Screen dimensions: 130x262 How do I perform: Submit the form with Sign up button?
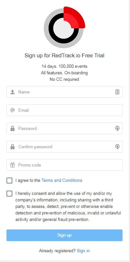tap(65, 235)
